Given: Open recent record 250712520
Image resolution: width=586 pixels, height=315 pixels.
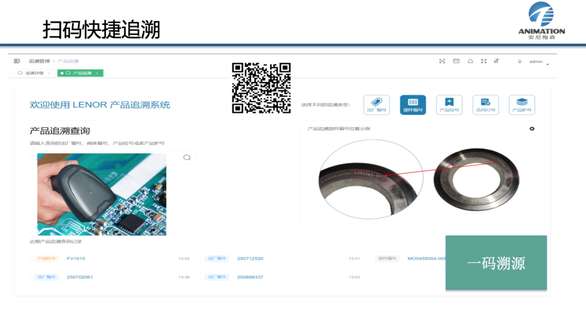Looking at the screenshot, I should pyautogui.click(x=282, y=258).
